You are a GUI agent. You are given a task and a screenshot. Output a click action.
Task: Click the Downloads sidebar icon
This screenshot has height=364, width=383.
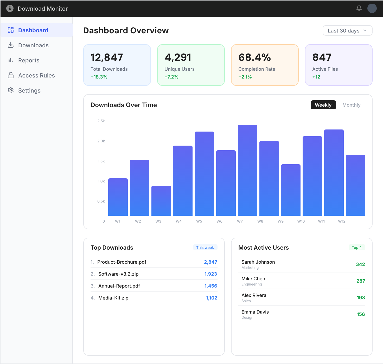point(11,45)
